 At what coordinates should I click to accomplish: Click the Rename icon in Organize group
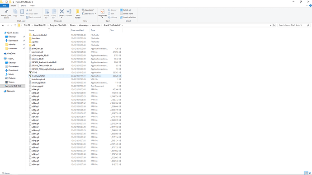pyautogui.click(x=69, y=13)
